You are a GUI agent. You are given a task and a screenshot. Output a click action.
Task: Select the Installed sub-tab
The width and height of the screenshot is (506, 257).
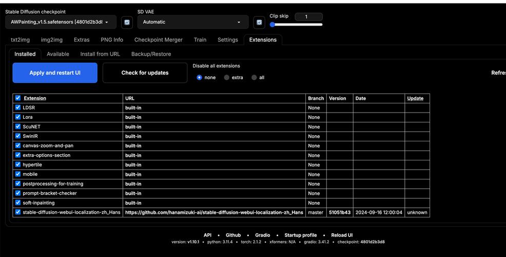coord(25,54)
